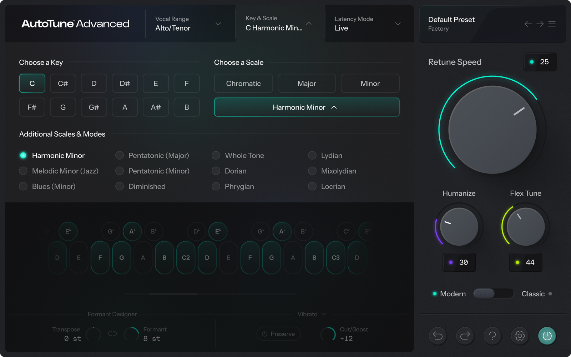571x357 pixels.
Task: Open settings gear icon
Action: pyautogui.click(x=520, y=336)
